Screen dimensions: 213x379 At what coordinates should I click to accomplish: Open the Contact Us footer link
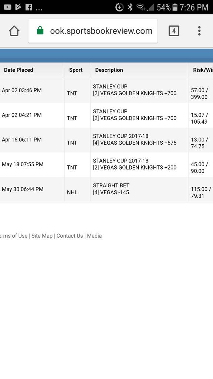point(70,236)
